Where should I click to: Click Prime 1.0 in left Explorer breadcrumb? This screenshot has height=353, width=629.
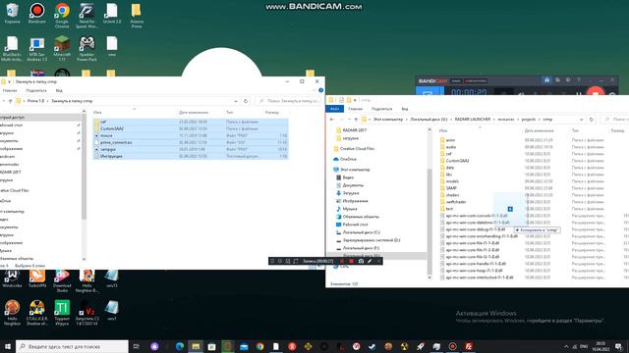[35, 101]
